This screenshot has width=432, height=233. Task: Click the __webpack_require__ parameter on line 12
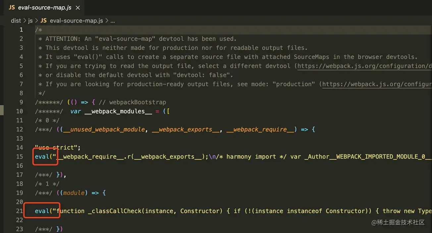coord(260,130)
